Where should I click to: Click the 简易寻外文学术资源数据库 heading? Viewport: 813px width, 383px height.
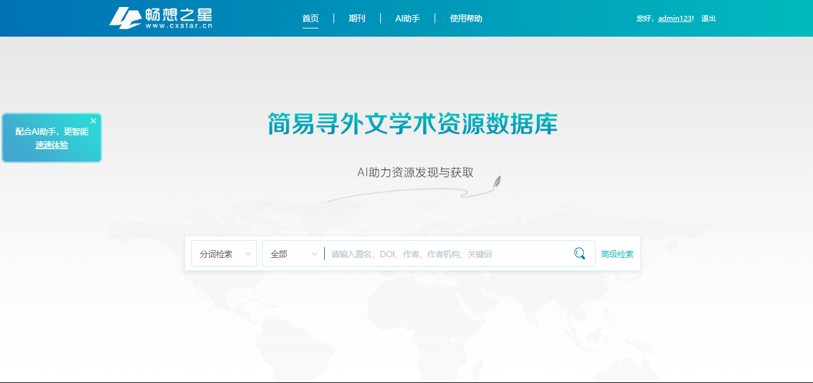coord(413,124)
